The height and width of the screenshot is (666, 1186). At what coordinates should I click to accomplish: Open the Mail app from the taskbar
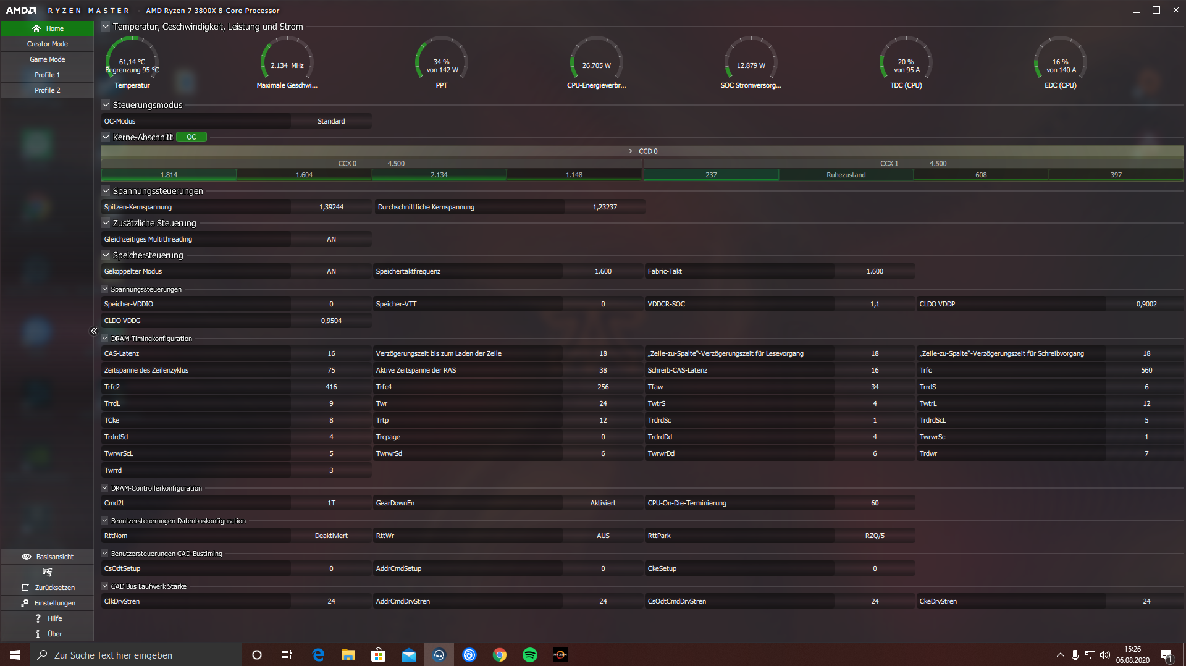point(409,655)
